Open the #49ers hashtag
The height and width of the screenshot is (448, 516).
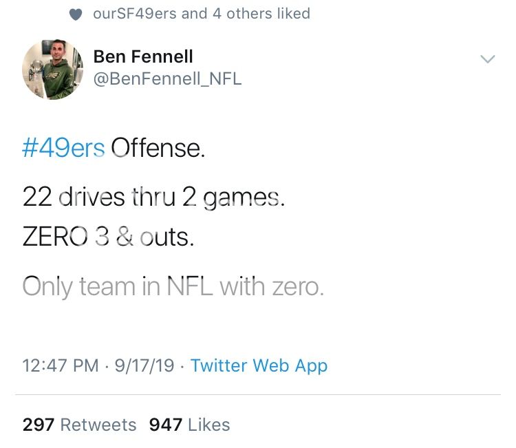(x=63, y=148)
